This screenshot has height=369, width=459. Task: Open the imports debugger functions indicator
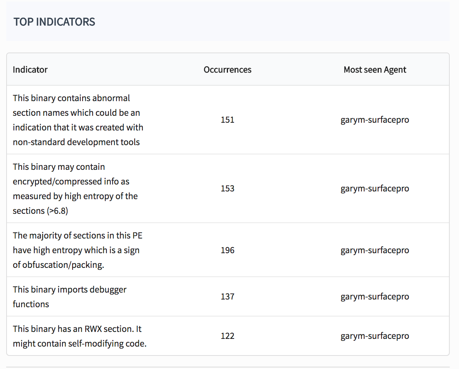tap(69, 296)
